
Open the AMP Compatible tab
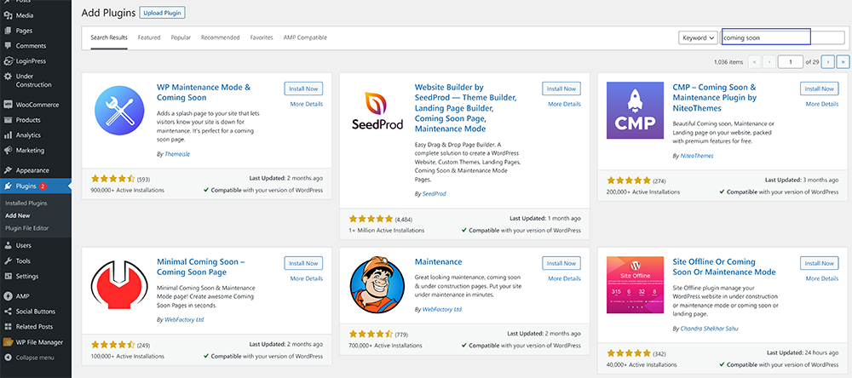click(305, 37)
